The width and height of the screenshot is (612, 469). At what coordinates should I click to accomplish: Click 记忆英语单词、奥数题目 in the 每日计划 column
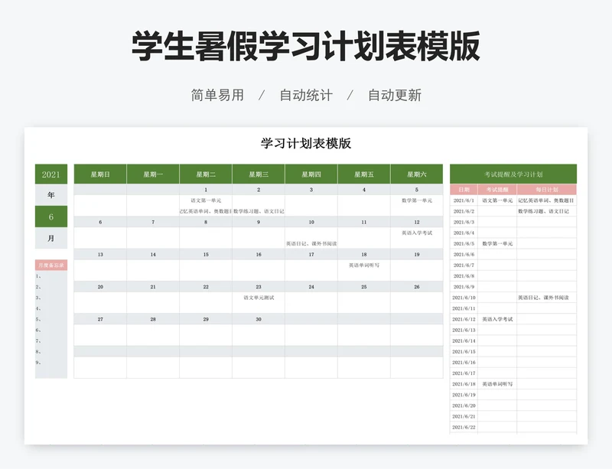pyautogui.click(x=546, y=200)
